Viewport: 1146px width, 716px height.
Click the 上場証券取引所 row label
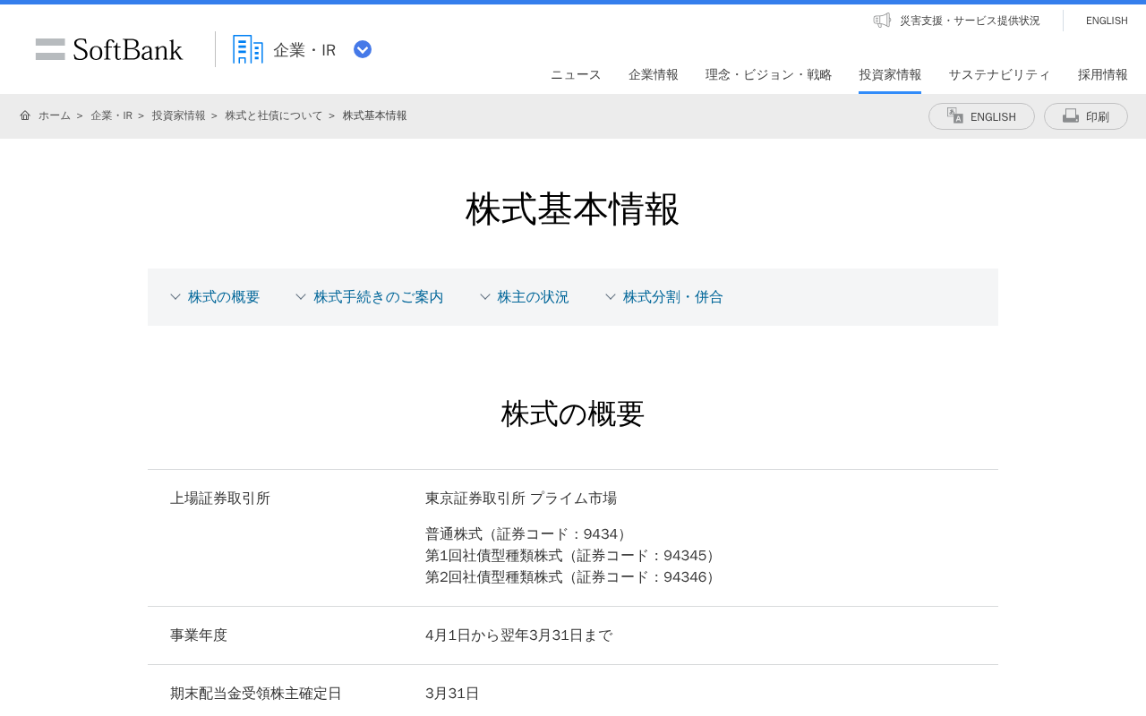pyautogui.click(x=220, y=499)
